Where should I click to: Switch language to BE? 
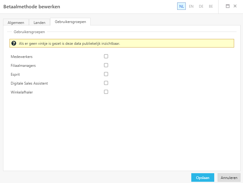coord(211,6)
